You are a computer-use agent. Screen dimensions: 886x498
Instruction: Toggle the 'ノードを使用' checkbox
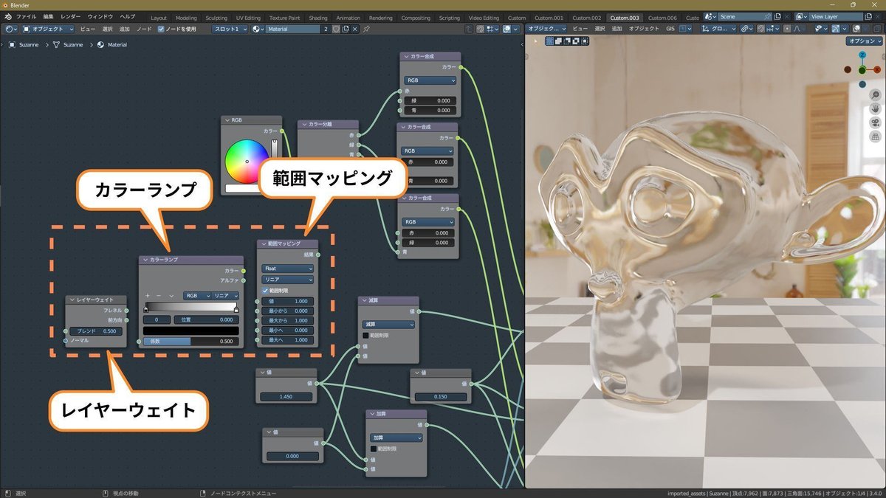point(161,29)
